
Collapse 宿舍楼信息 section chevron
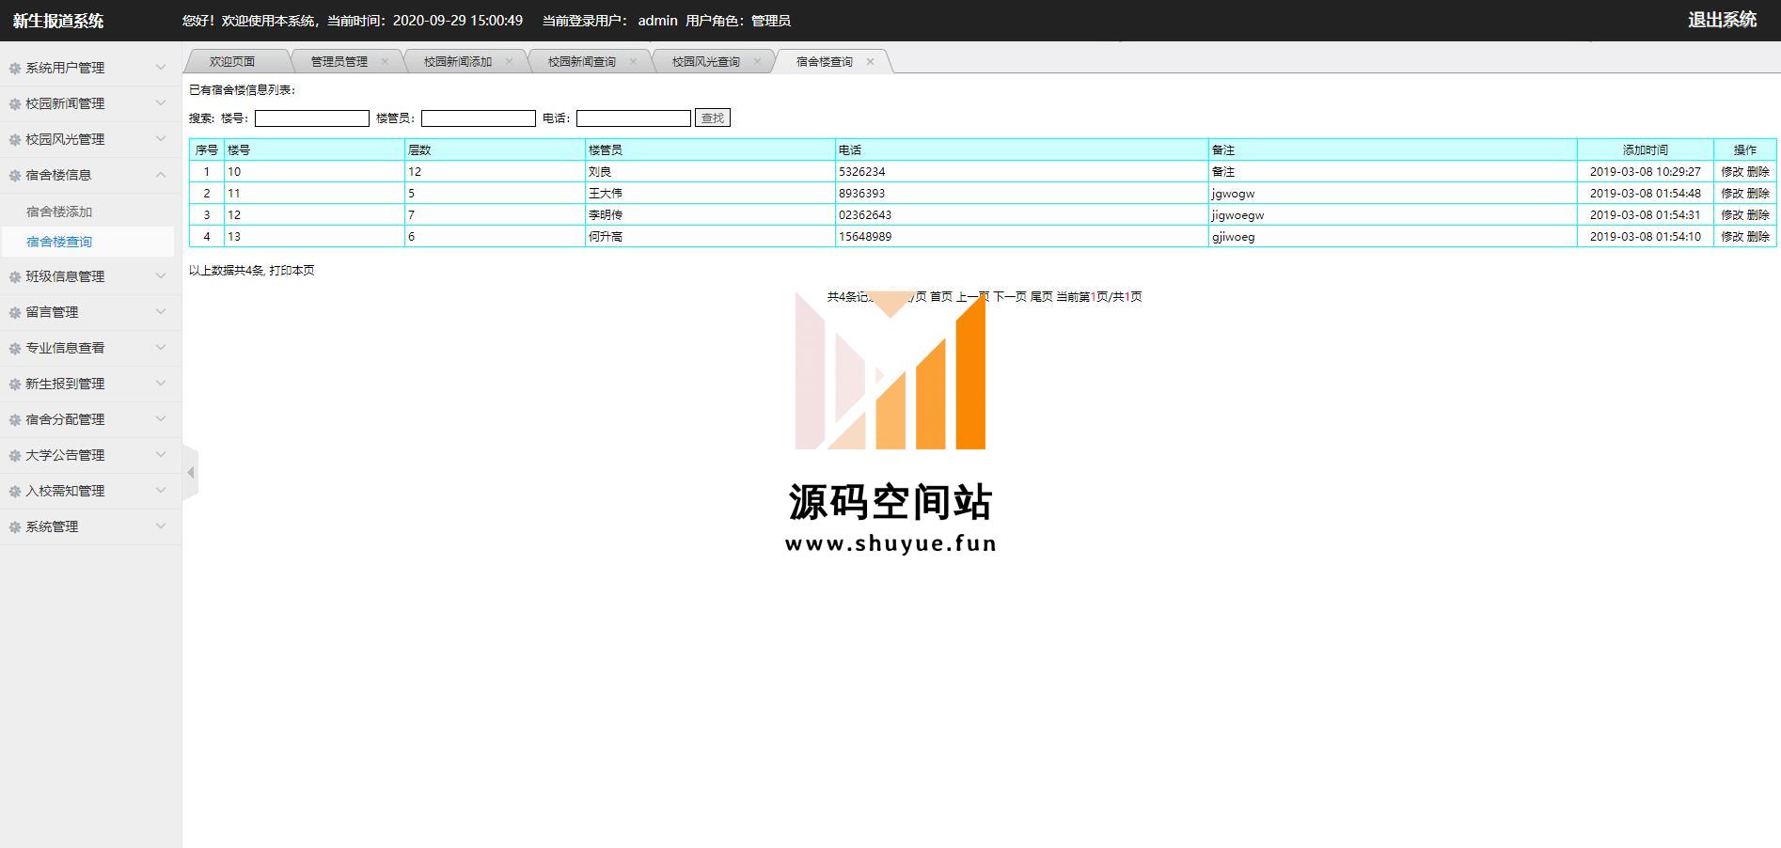click(161, 174)
